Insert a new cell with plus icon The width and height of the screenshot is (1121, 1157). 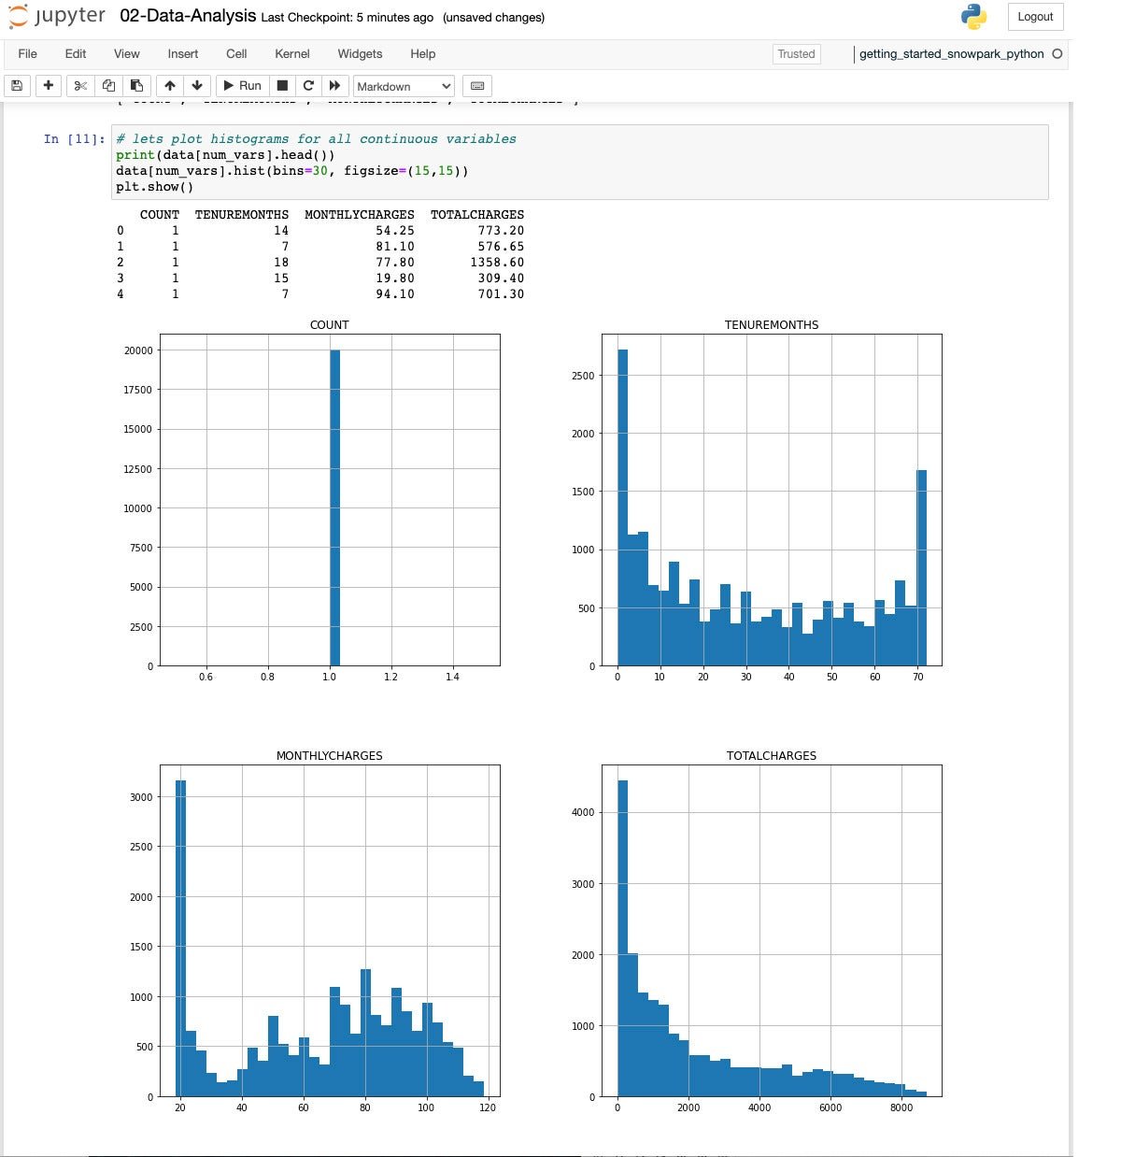click(x=49, y=86)
